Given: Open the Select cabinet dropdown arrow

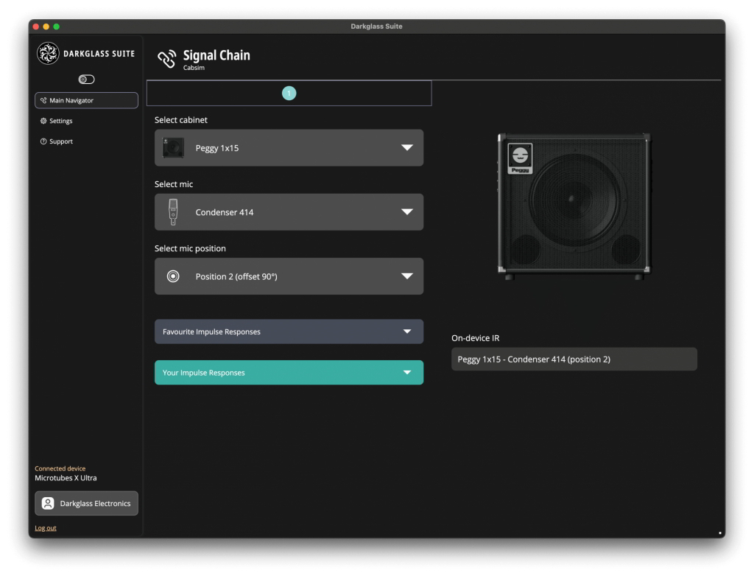Looking at the screenshot, I should coord(407,148).
